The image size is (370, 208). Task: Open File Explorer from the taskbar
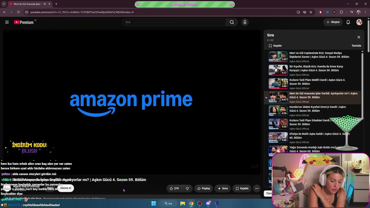[x=183, y=203]
